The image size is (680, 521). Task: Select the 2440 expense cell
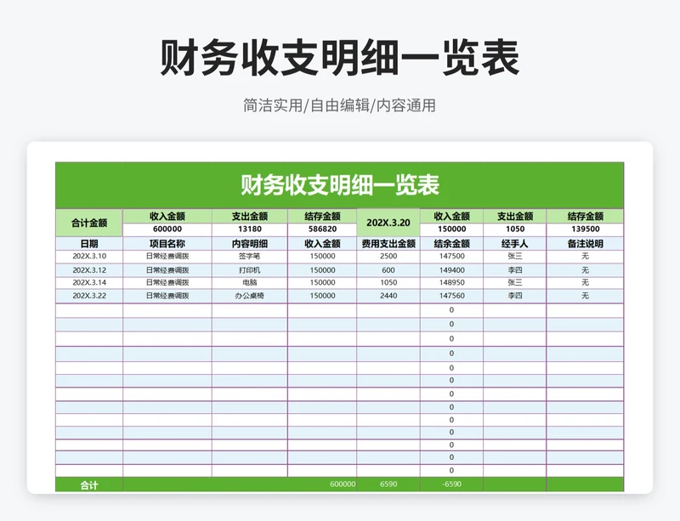(388, 296)
